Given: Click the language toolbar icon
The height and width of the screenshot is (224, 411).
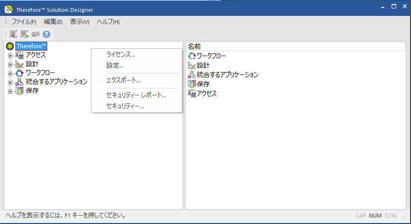Looking at the screenshot, I should point(36,34).
